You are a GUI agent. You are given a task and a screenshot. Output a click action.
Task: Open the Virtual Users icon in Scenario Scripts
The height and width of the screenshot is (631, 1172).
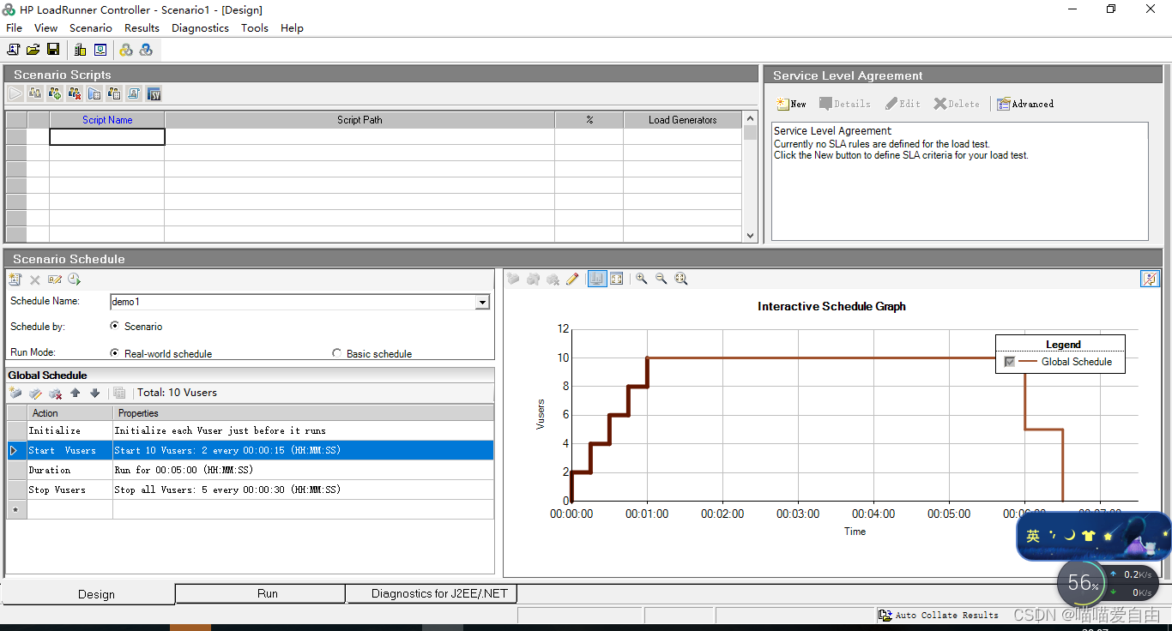coord(35,93)
